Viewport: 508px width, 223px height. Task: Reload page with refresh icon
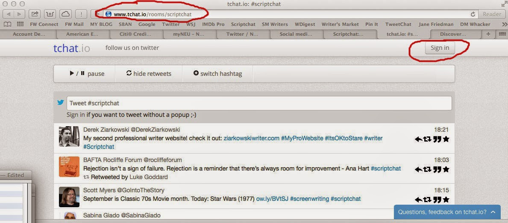[x=473, y=14]
